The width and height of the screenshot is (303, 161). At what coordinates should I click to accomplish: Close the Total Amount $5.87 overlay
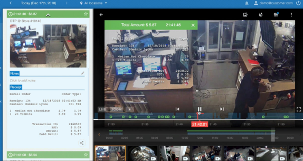193,25
